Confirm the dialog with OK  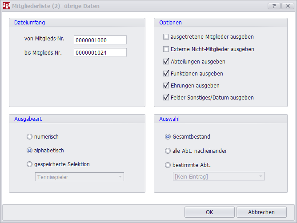click(209, 212)
